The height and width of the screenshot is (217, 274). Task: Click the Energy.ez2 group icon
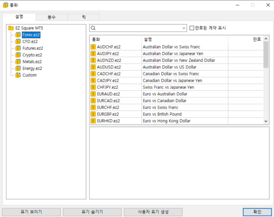tap(18, 69)
